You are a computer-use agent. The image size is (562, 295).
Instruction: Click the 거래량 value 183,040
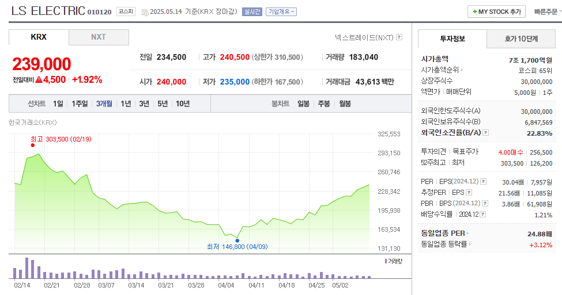point(364,57)
